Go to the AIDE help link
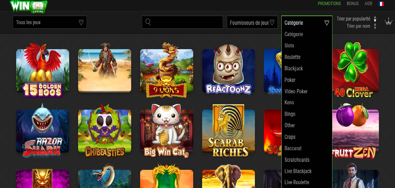Image resolution: width=395 pixels, height=188 pixels. coord(368,4)
